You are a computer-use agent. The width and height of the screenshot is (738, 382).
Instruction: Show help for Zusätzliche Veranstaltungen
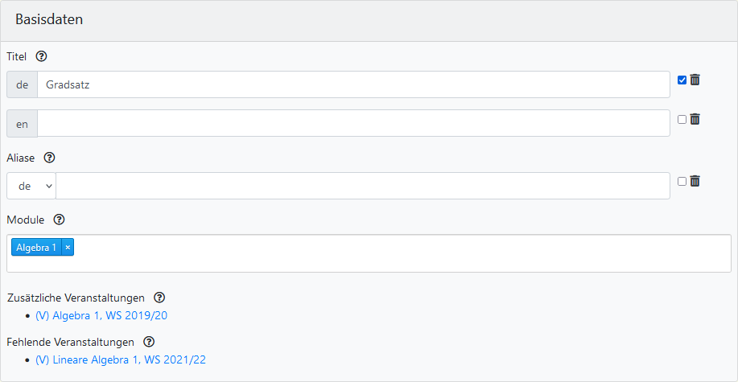click(159, 298)
